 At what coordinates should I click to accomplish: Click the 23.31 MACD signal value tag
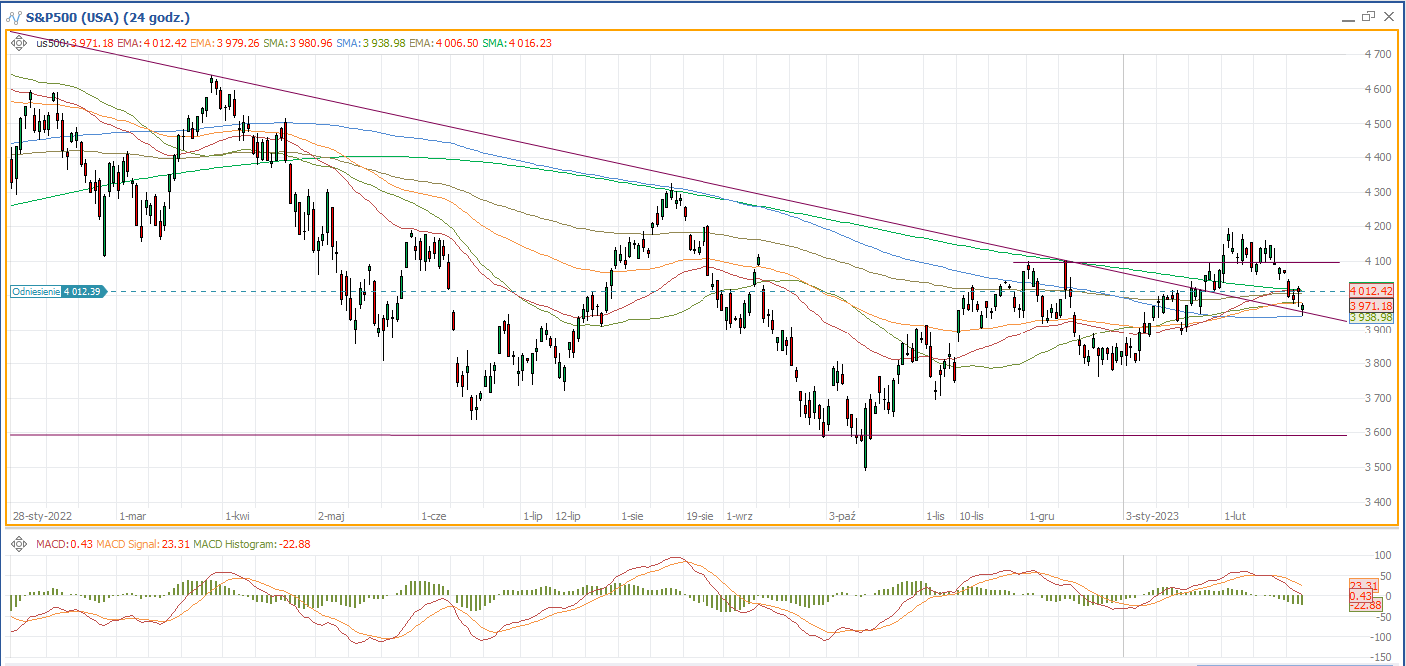[1364, 585]
